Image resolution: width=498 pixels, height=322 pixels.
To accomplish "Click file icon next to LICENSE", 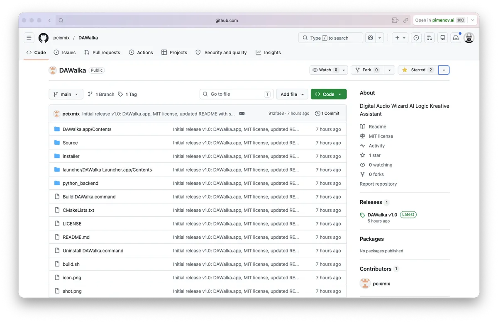I will tap(57, 223).
